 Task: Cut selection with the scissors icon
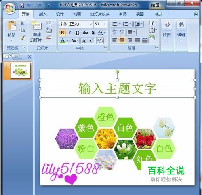(x=22, y=23)
